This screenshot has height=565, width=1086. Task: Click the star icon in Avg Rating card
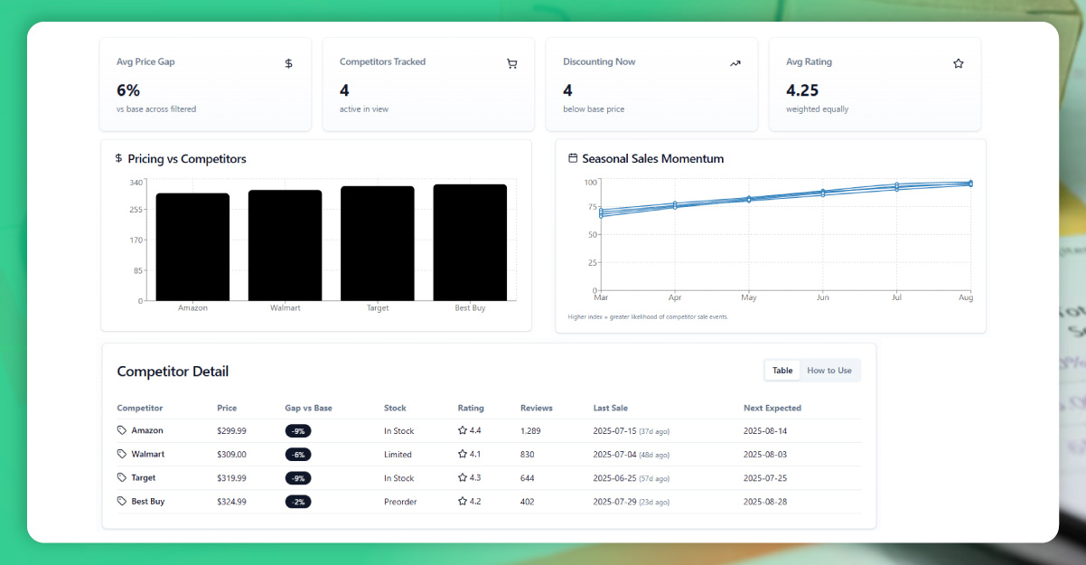959,63
